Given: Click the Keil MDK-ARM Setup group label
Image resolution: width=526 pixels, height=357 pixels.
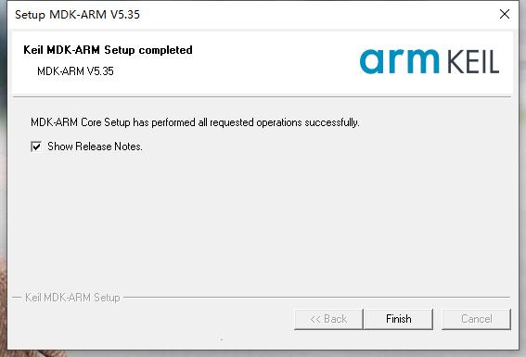Looking at the screenshot, I should (72, 298).
